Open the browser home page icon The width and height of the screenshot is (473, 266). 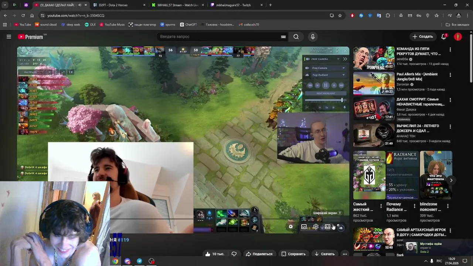(x=32, y=16)
